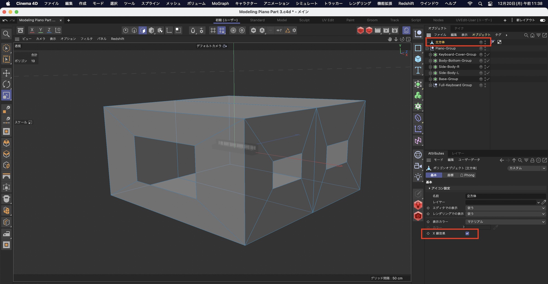Select the Rotate tool in left toolbar
The width and height of the screenshot is (548, 284).
(6, 84)
